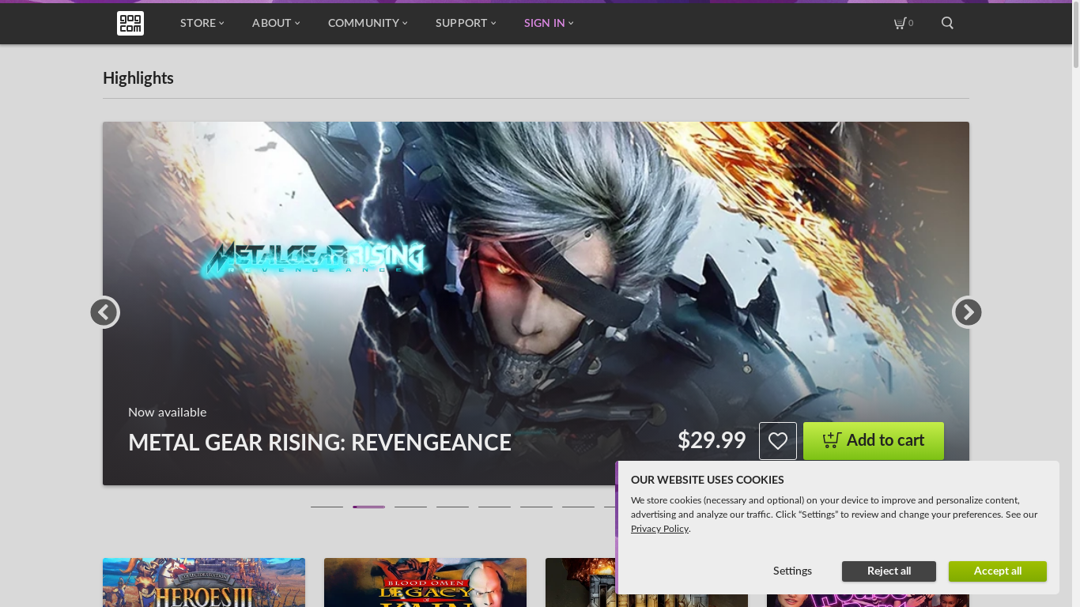Select the seventh carousel indicator
Image resolution: width=1080 pixels, height=607 pixels.
(578, 507)
